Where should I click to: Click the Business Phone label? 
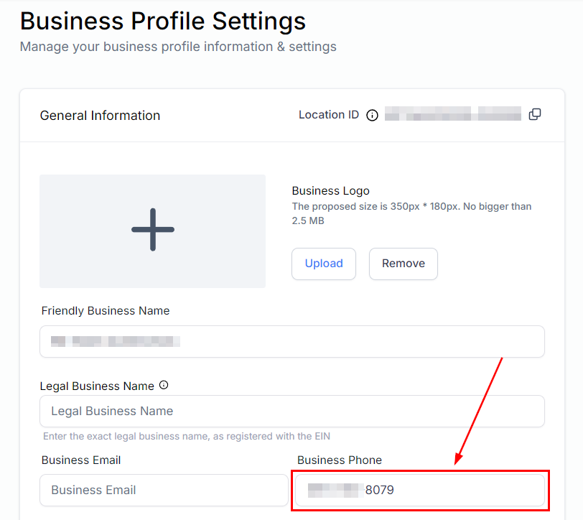[340, 460]
